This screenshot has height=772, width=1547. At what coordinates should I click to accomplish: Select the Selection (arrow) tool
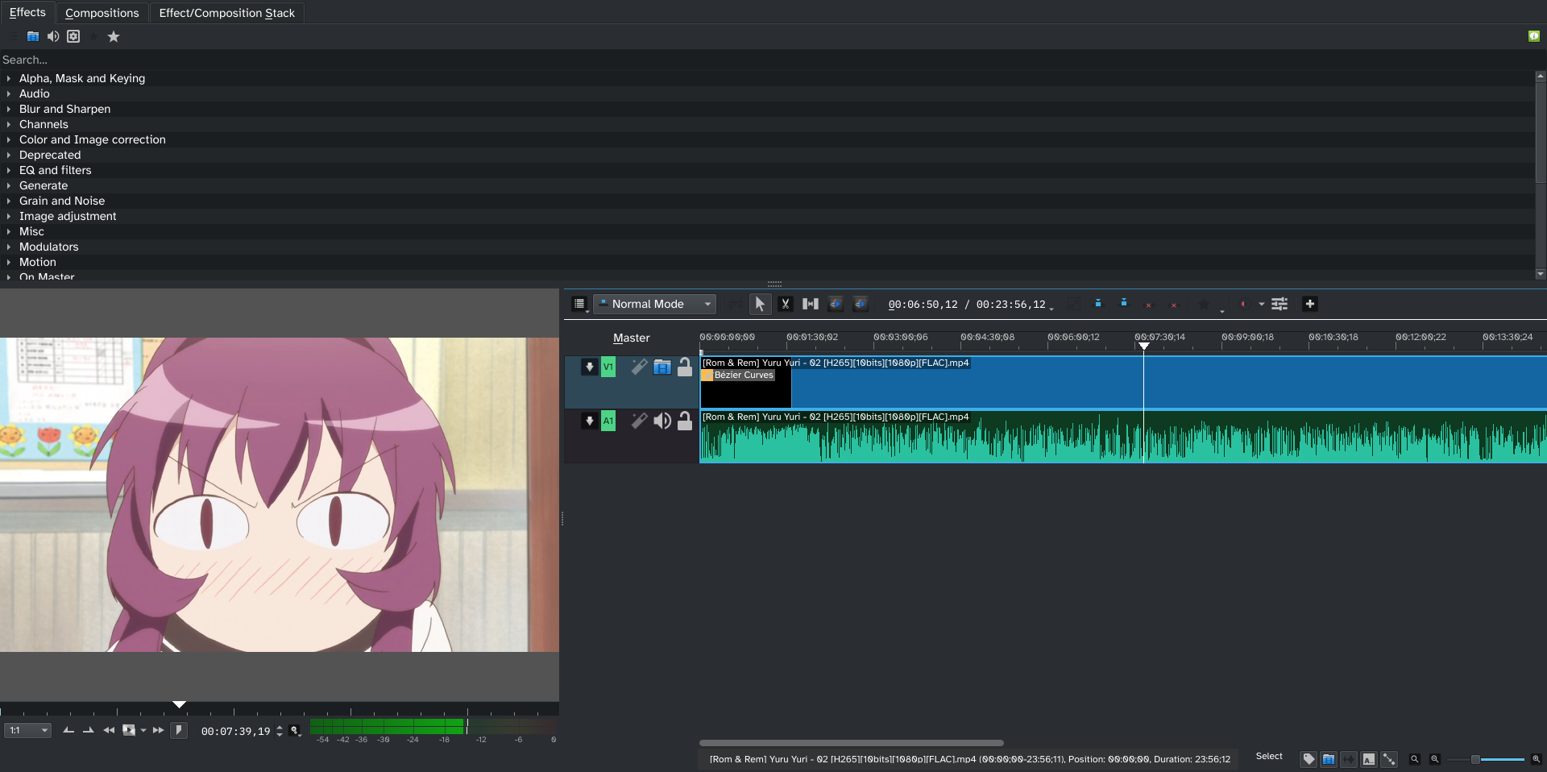point(759,304)
